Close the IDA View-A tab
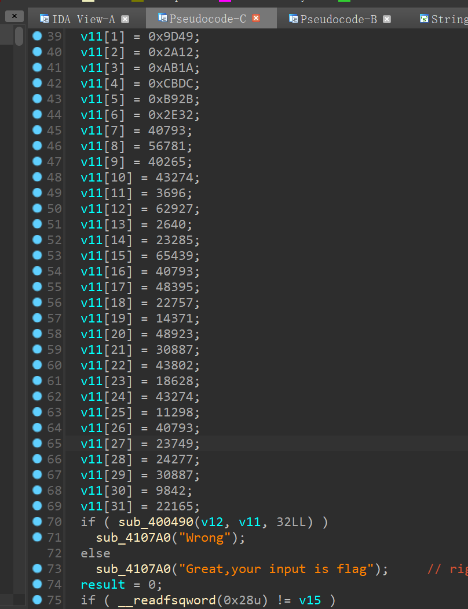 click(x=125, y=19)
